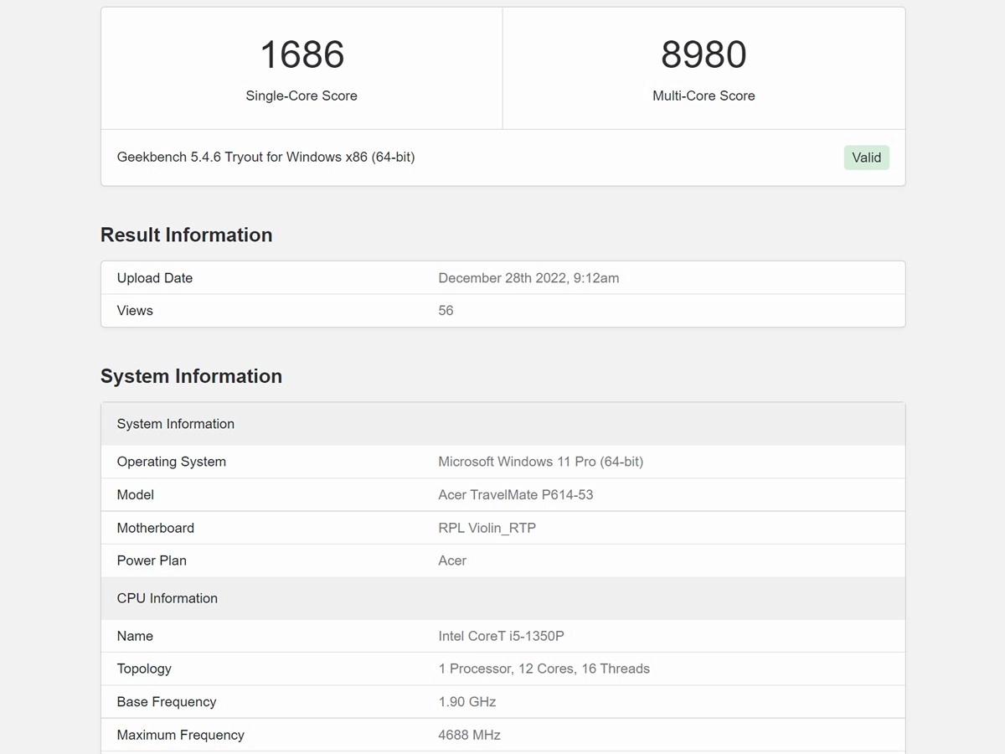The height and width of the screenshot is (754, 1005).
Task: Click the Base Frequency row label
Action: pos(167,702)
